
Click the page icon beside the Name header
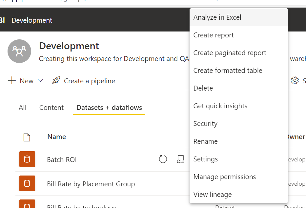[x=27, y=137]
